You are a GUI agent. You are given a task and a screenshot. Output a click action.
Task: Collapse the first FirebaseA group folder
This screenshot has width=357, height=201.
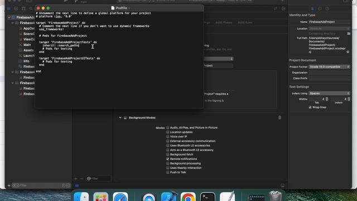(12, 23)
